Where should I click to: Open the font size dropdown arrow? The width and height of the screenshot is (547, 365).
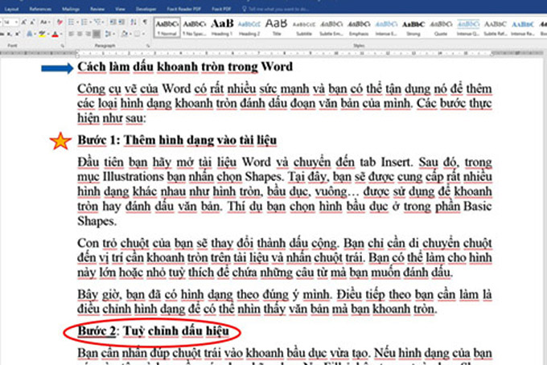coord(16,22)
